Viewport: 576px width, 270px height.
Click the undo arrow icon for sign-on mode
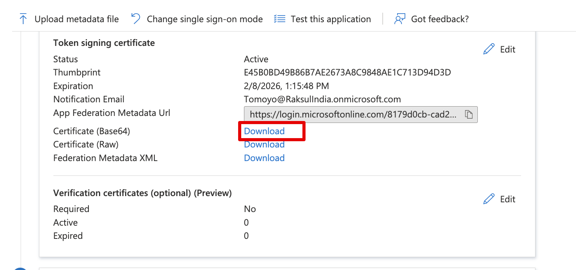point(136,19)
